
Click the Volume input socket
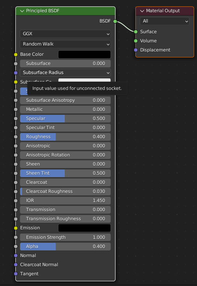point(136,41)
